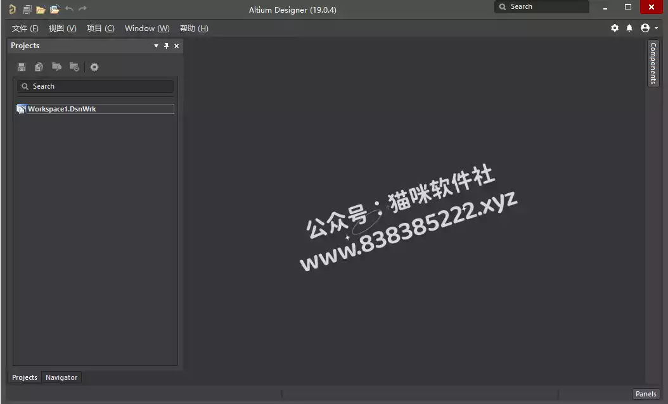This screenshot has height=404, width=668.
Task: Click the Panels button
Action: [x=646, y=394]
